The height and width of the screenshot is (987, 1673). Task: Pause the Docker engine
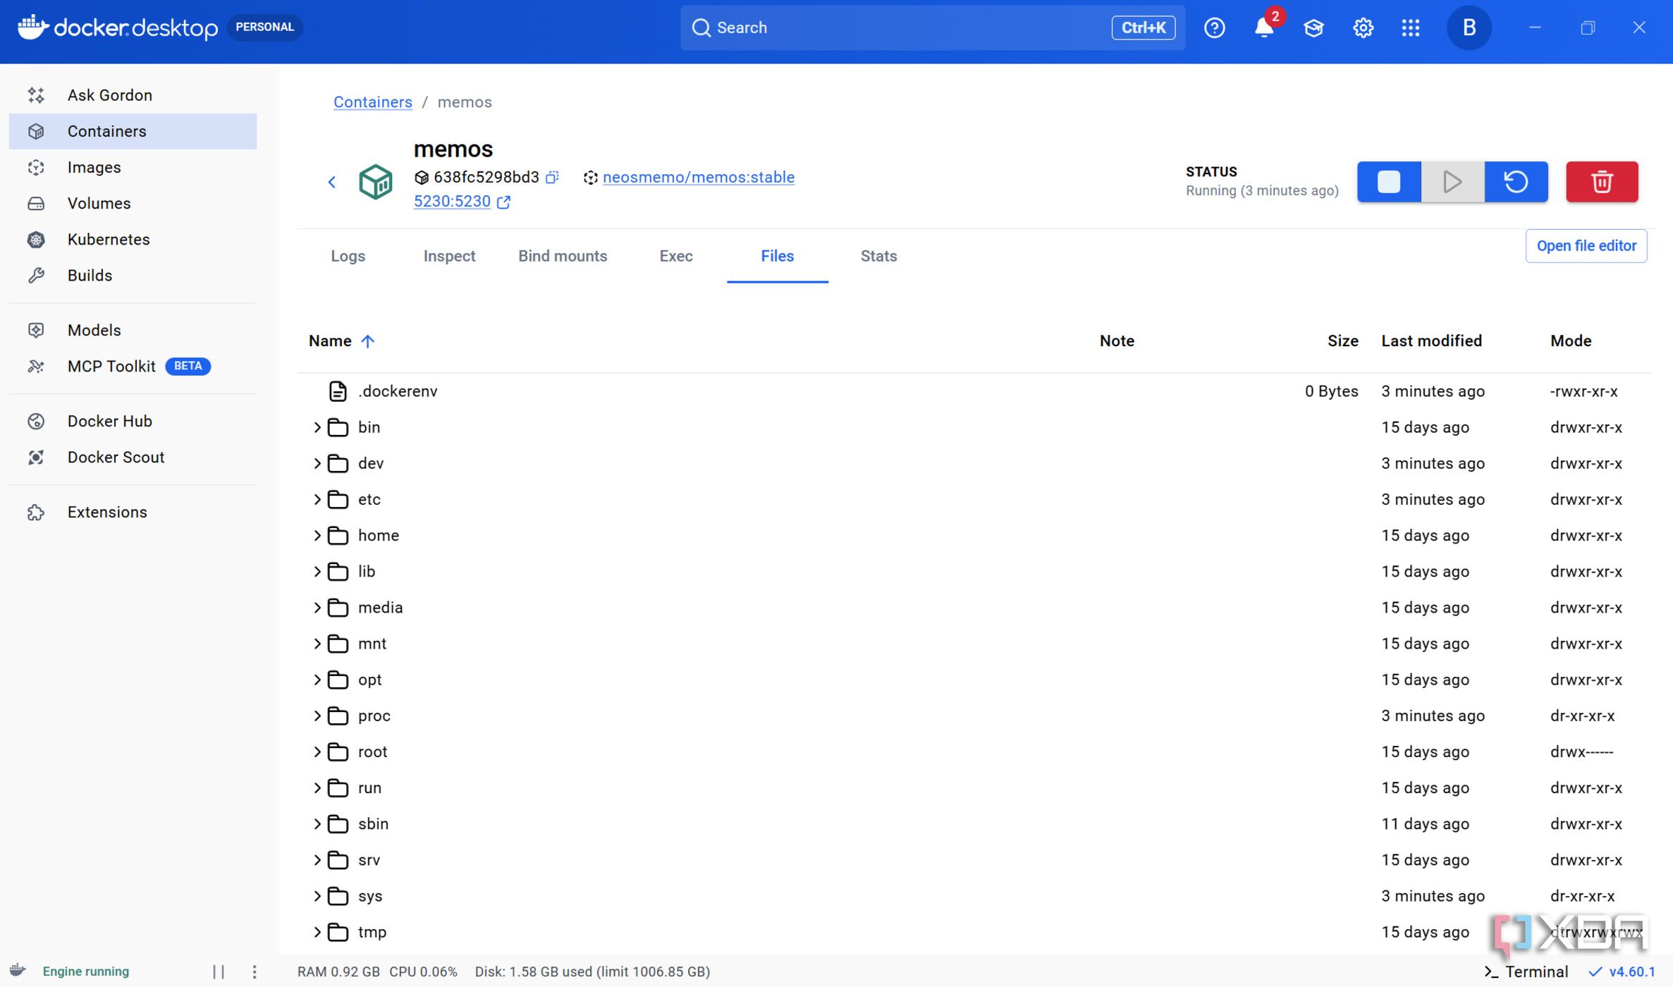point(219,971)
